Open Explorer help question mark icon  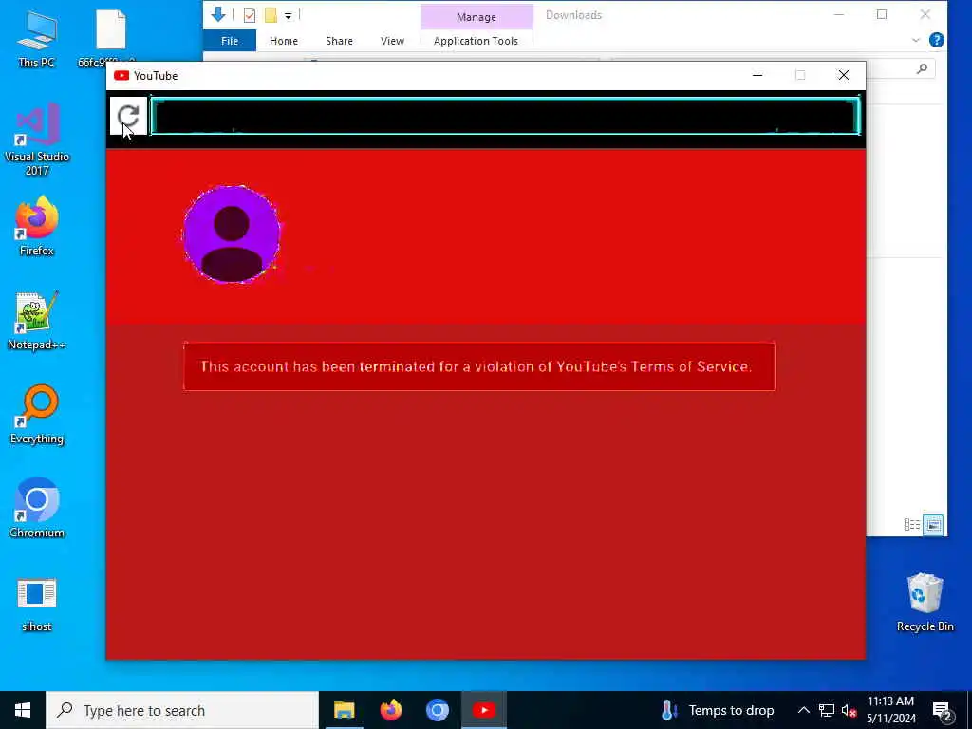937,40
